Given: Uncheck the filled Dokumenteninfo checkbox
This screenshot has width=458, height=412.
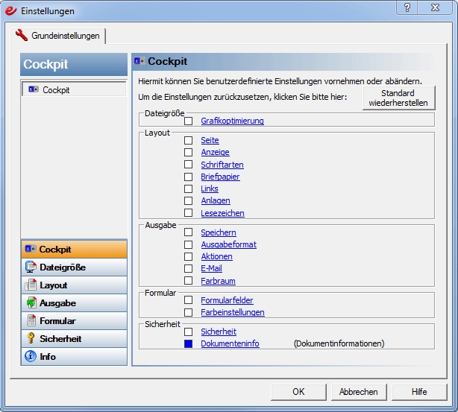Looking at the screenshot, I should click(x=189, y=344).
